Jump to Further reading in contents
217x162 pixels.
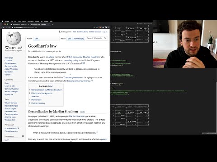pyautogui.click(x=38, y=103)
